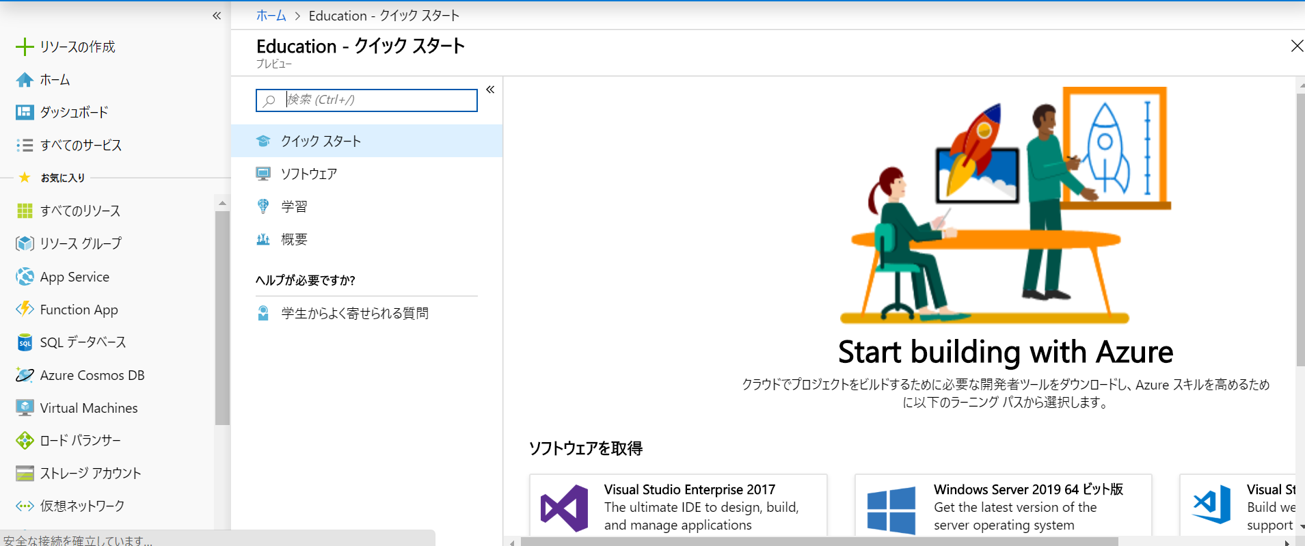This screenshot has height=546, width=1305.
Task: Click sidebar scrollbar up arrow
Action: (x=221, y=203)
